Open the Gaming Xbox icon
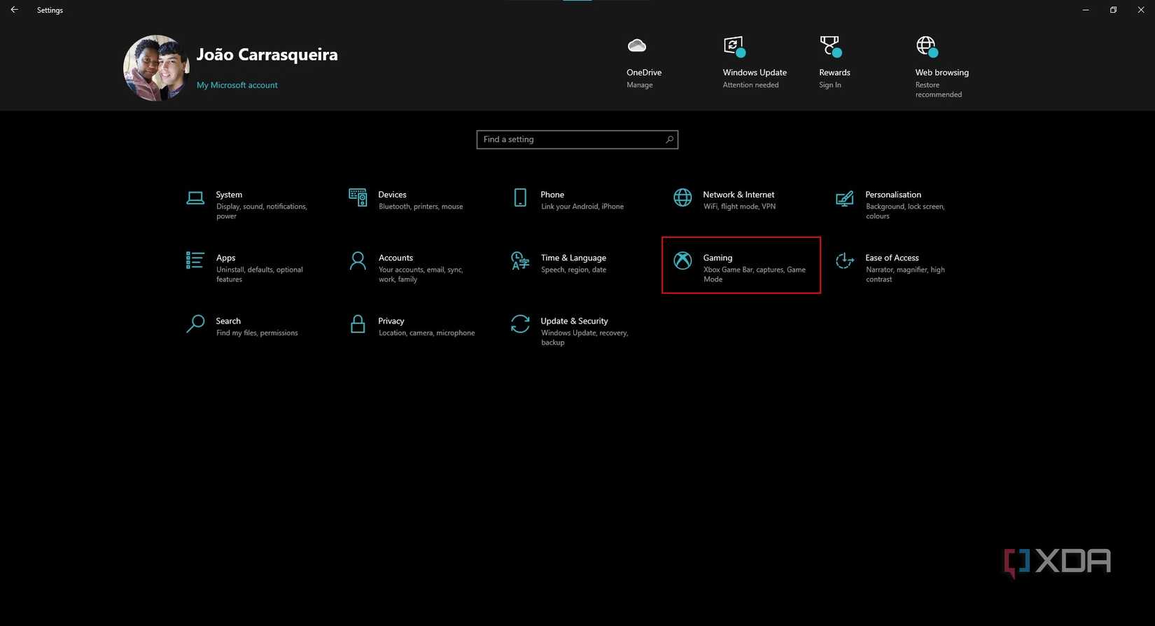This screenshot has width=1155, height=626. click(682, 260)
